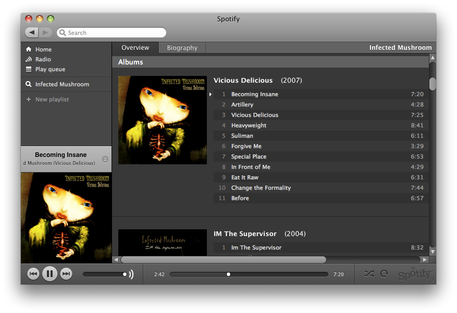Open the Play queue
Image resolution: width=457 pixels, height=313 pixels.
click(50, 69)
